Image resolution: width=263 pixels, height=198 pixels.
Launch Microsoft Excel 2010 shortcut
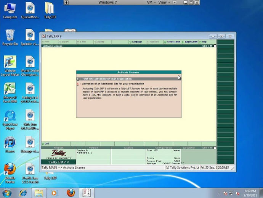coord(10,93)
